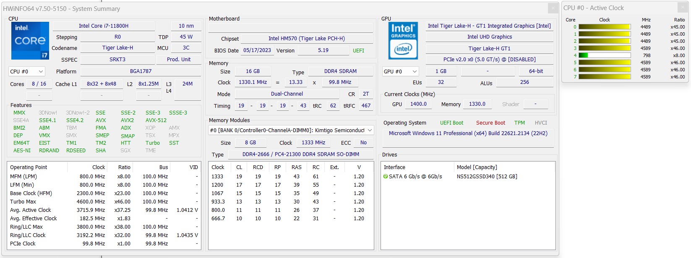The image size is (691, 258).
Task: Select the Avg. Active Clock row
Action: 104,210
